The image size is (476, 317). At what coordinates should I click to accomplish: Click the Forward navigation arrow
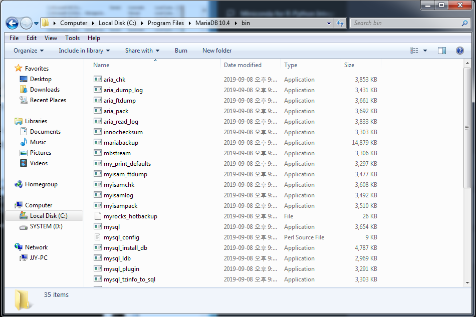(x=26, y=23)
